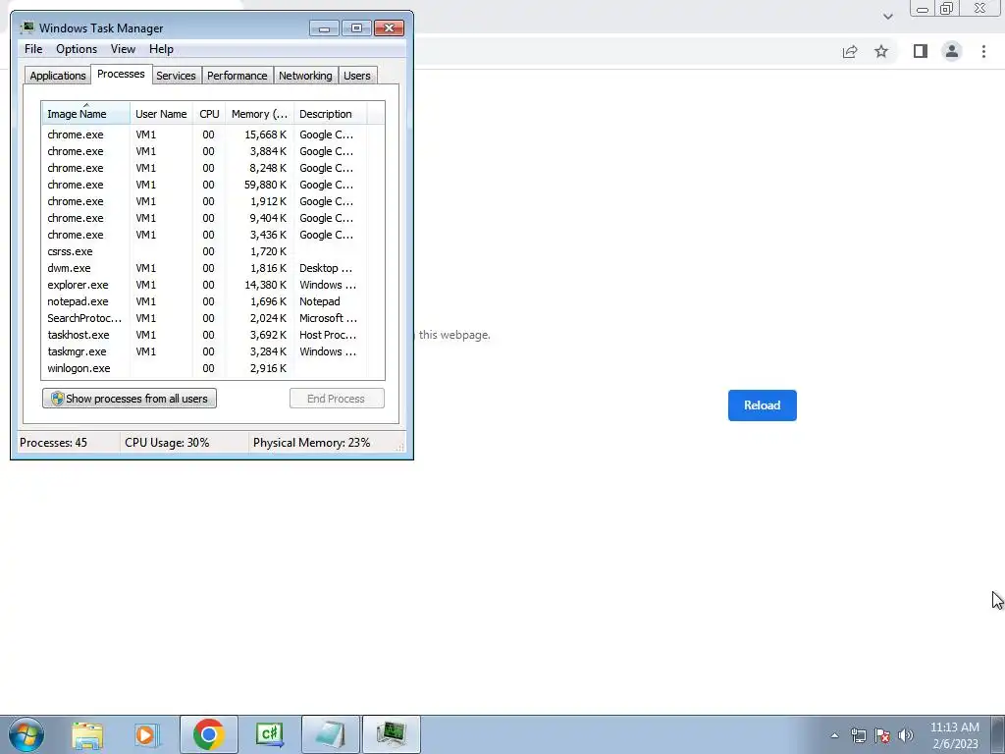Select the winlogon.exe process
The height and width of the screenshot is (754, 1005).
click(213, 368)
